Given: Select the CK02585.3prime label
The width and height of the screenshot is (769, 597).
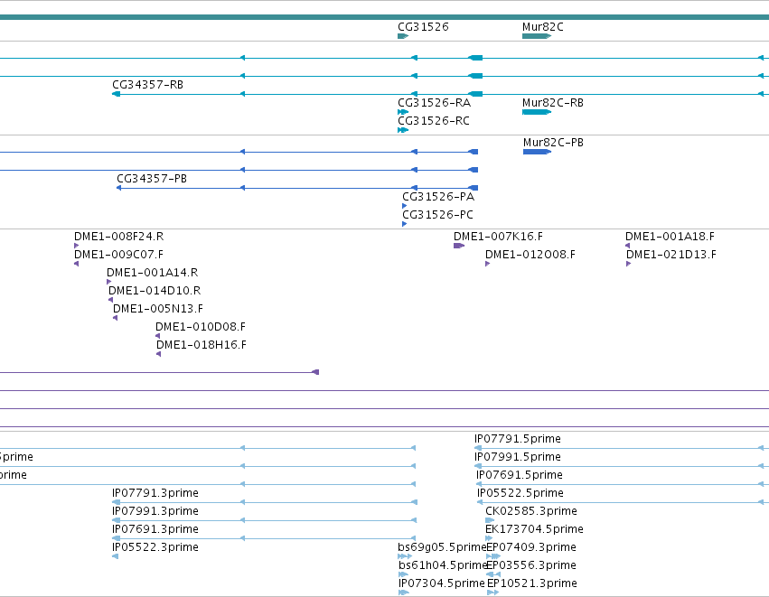Looking at the screenshot, I should point(531,511).
